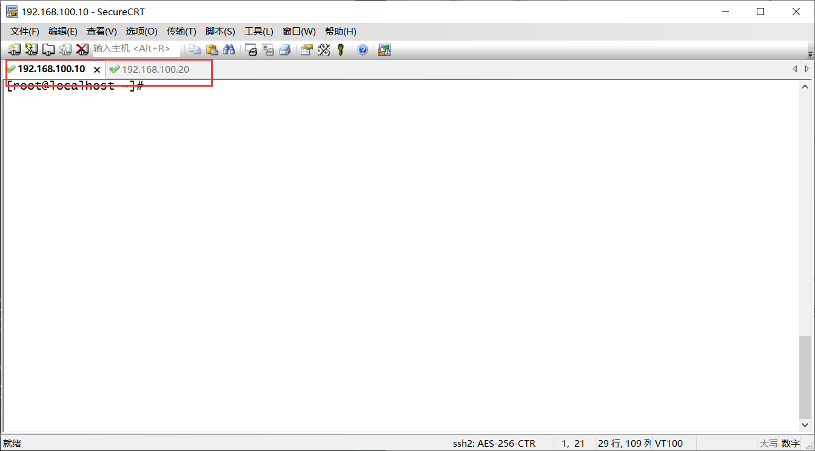Open the 文件(F) menu
Viewport: 815px width, 451px height.
[x=25, y=32]
